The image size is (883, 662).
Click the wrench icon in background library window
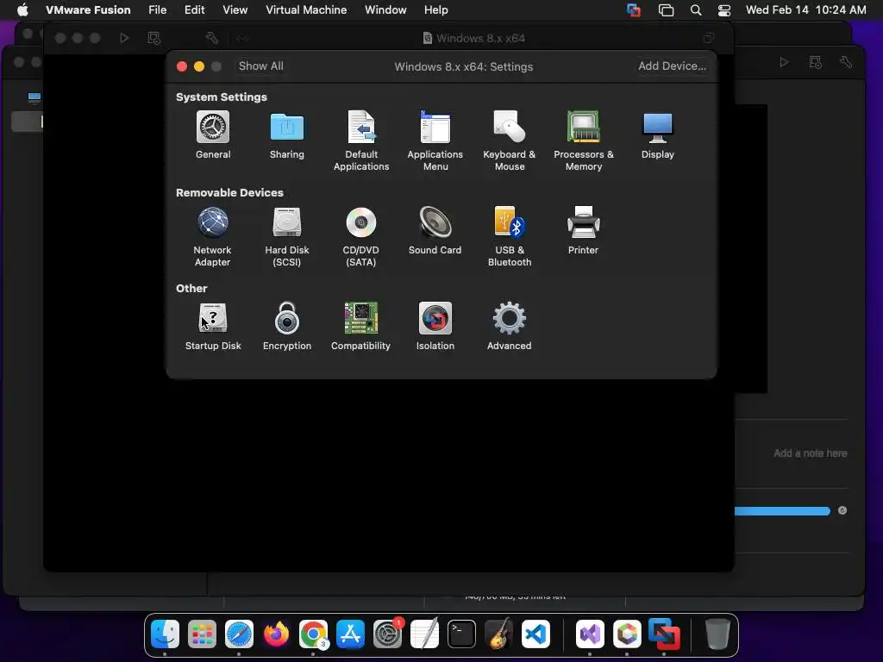[x=845, y=62]
